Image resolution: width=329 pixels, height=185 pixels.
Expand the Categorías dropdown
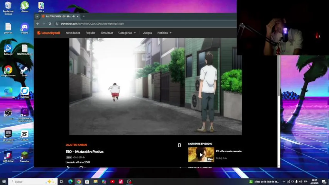[x=127, y=33]
